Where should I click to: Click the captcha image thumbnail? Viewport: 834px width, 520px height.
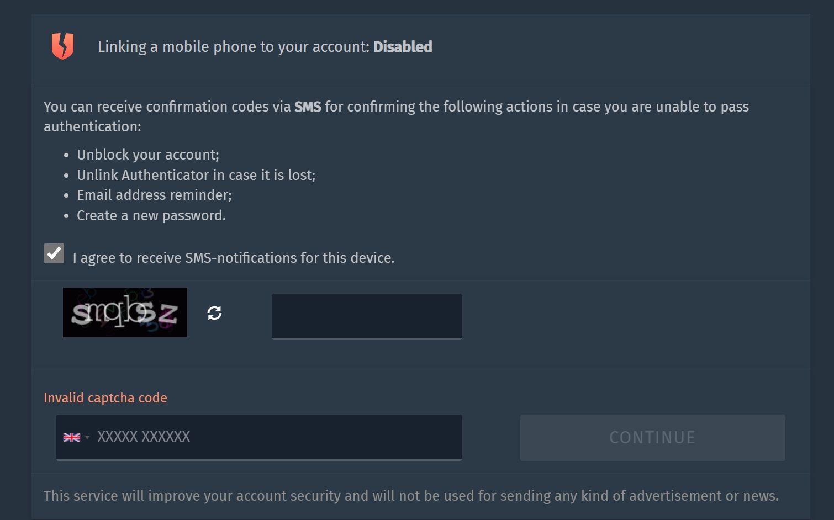click(x=125, y=312)
